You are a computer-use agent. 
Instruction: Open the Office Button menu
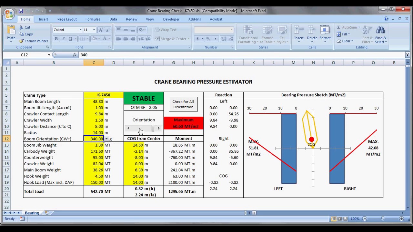click(9, 14)
